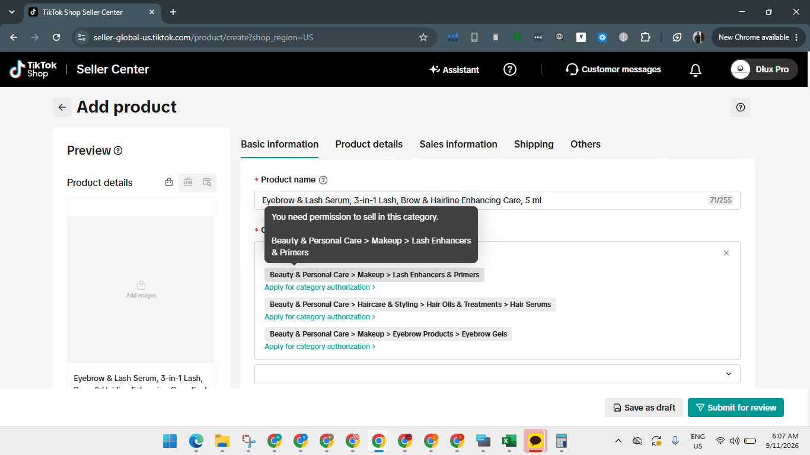Image resolution: width=810 pixels, height=455 pixels.
Task: Reload the page
Action: [56, 37]
